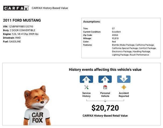The image size is (163, 128).
Task: Click the Service History label
Action: (86, 95)
